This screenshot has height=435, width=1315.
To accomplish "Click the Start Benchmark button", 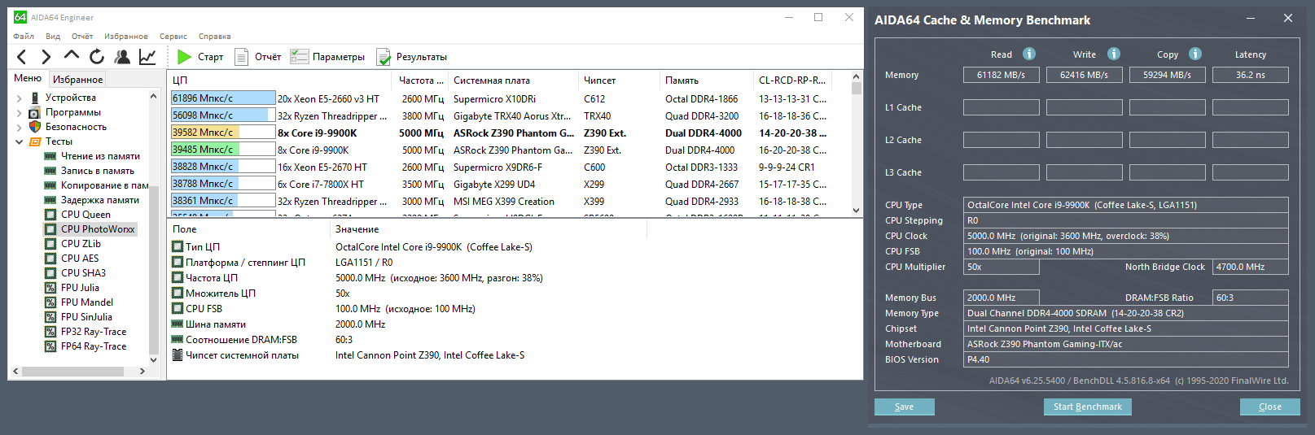I will coord(1087,407).
